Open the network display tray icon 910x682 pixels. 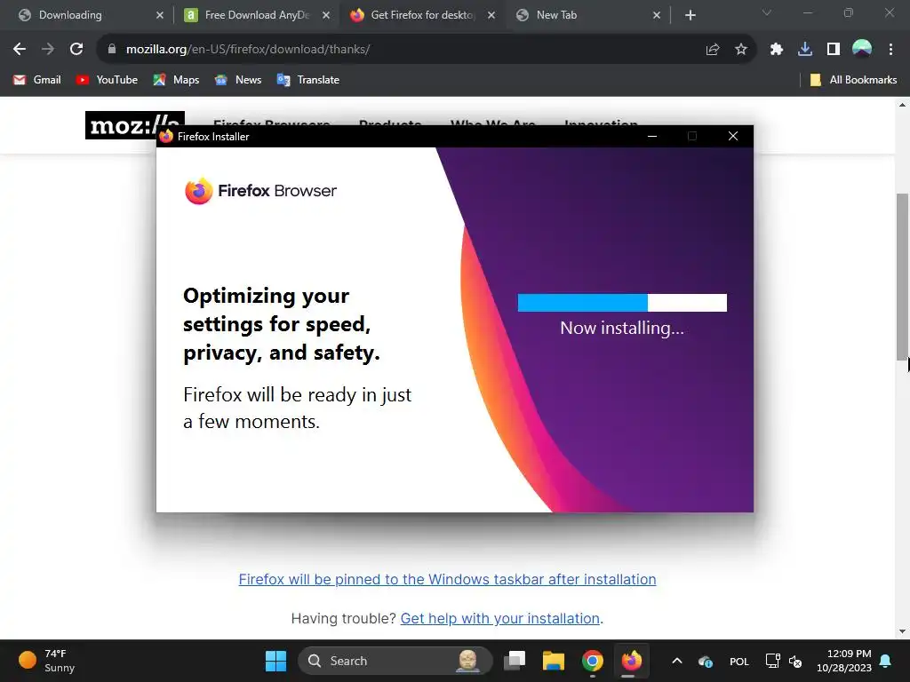tap(772, 661)
